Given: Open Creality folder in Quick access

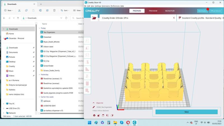Looking at the screenshot, I should [12, 66].
